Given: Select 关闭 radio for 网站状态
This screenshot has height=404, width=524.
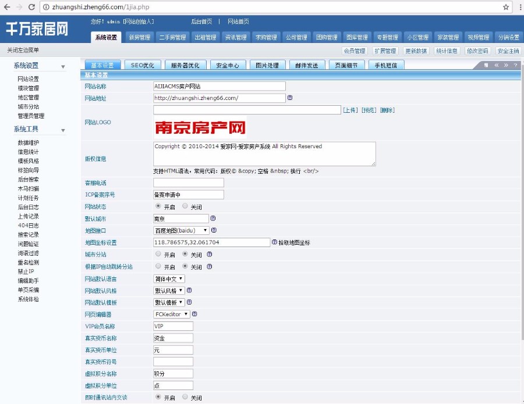Looking at the screenshot, I should [x=185, y=206].
